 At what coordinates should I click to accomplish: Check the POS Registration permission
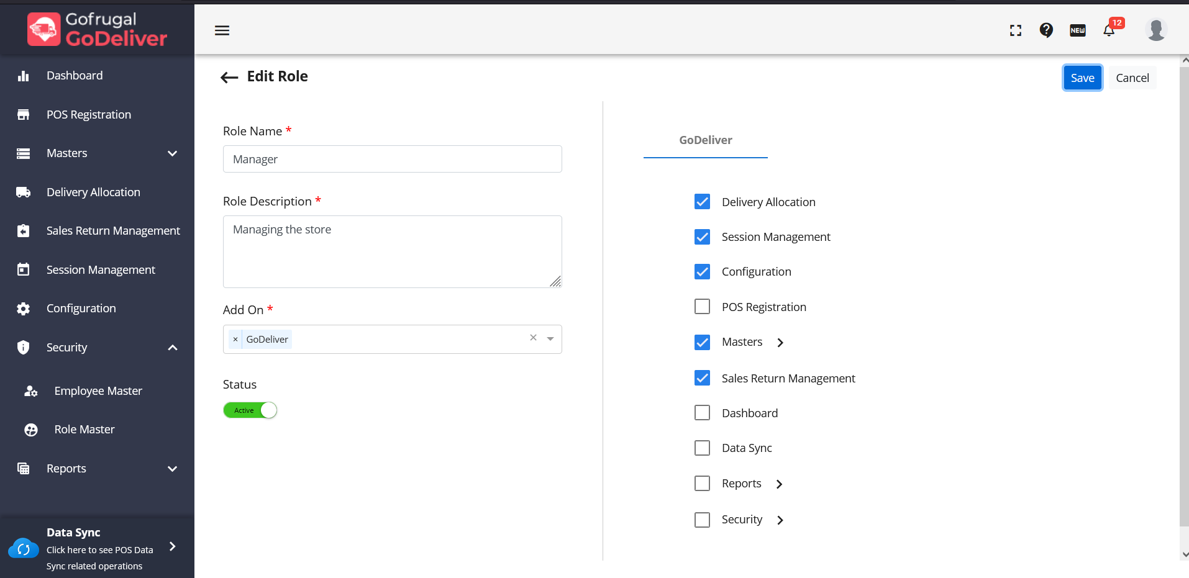tap(702, 307)
